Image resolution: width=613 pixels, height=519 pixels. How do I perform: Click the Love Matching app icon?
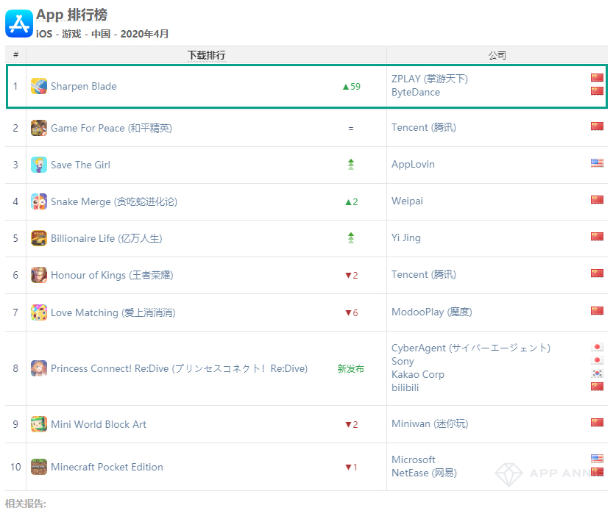[x=39, y=312]
